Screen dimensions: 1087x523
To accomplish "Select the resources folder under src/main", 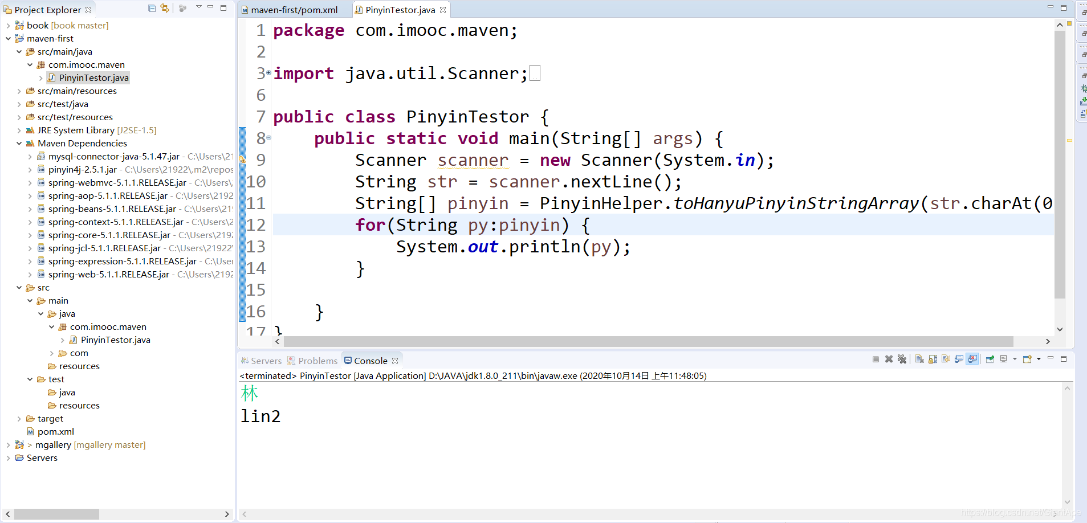I will (79, 366).
